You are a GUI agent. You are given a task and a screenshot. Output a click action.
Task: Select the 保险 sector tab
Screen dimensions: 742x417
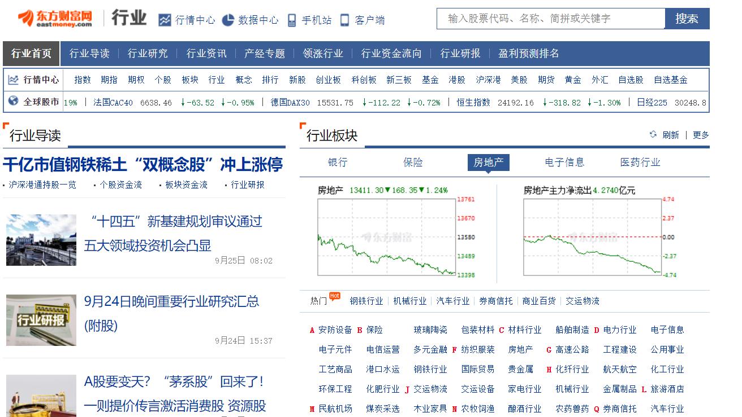413,162
